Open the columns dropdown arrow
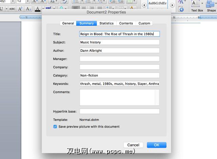Viewport: 217px width, 159px height. pyautogui.click(x=134, y=1)
